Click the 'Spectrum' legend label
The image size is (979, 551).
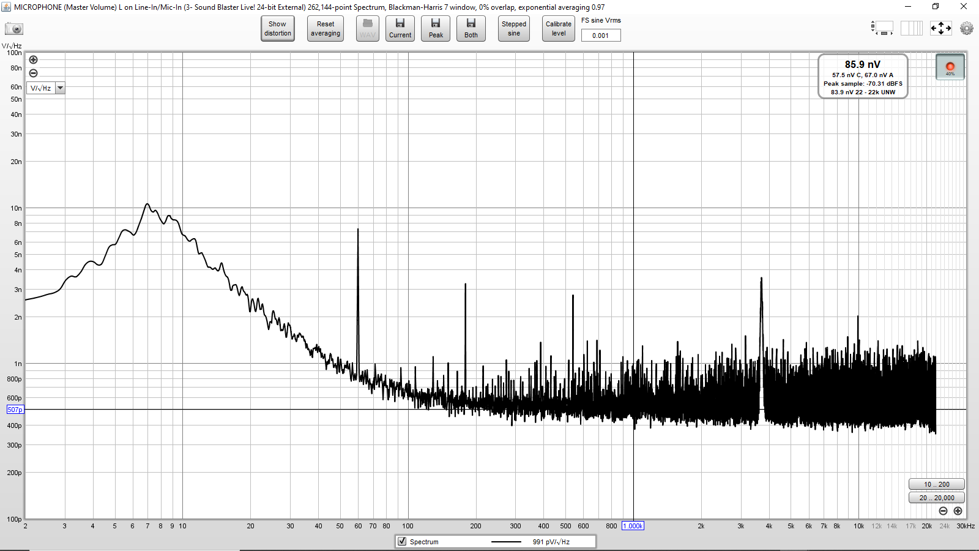[424, 542]
